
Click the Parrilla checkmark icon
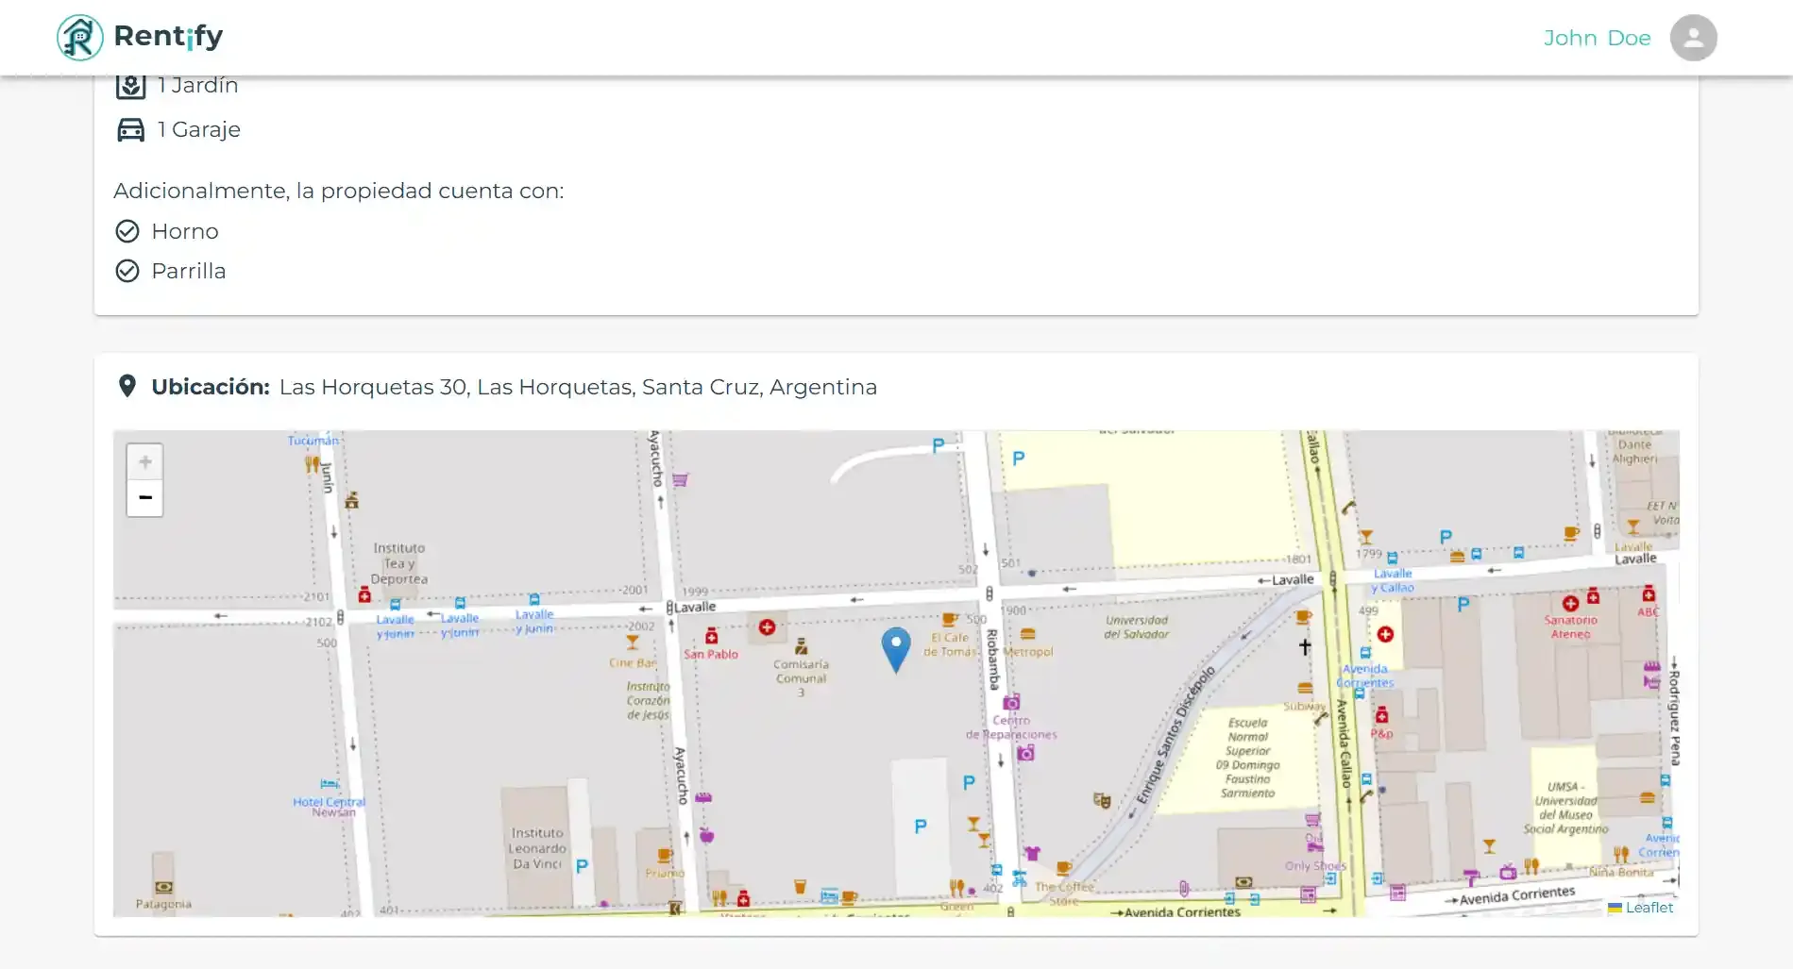click(127, 271)
